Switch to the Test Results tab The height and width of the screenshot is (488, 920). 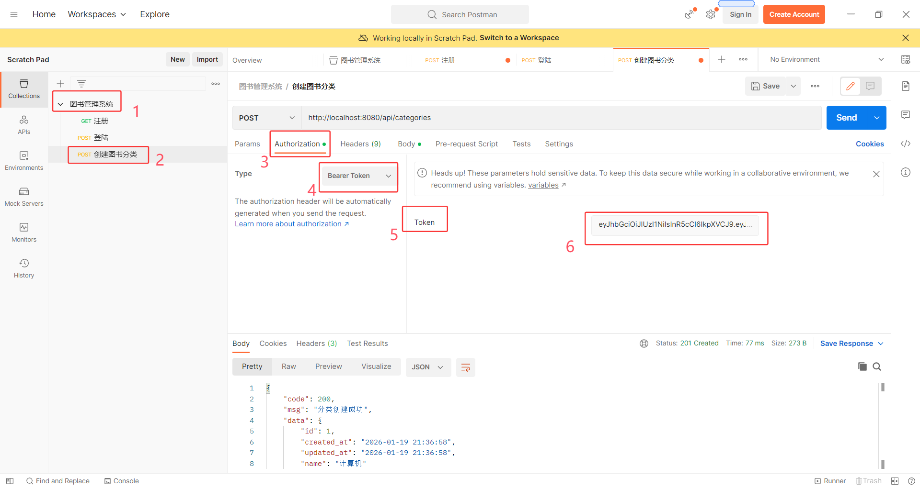point(368,344)
